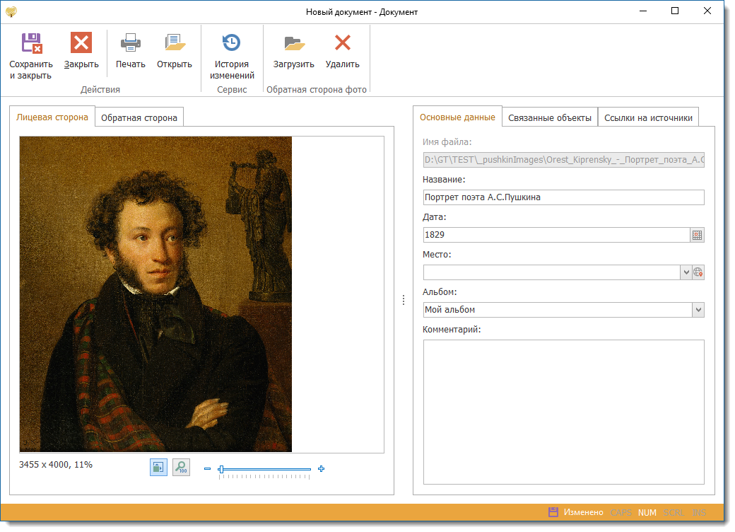The width and height of the screenshot is (735, 532).
Task: Load a back side photo (Загрузить)
Action: click(293, 44)
